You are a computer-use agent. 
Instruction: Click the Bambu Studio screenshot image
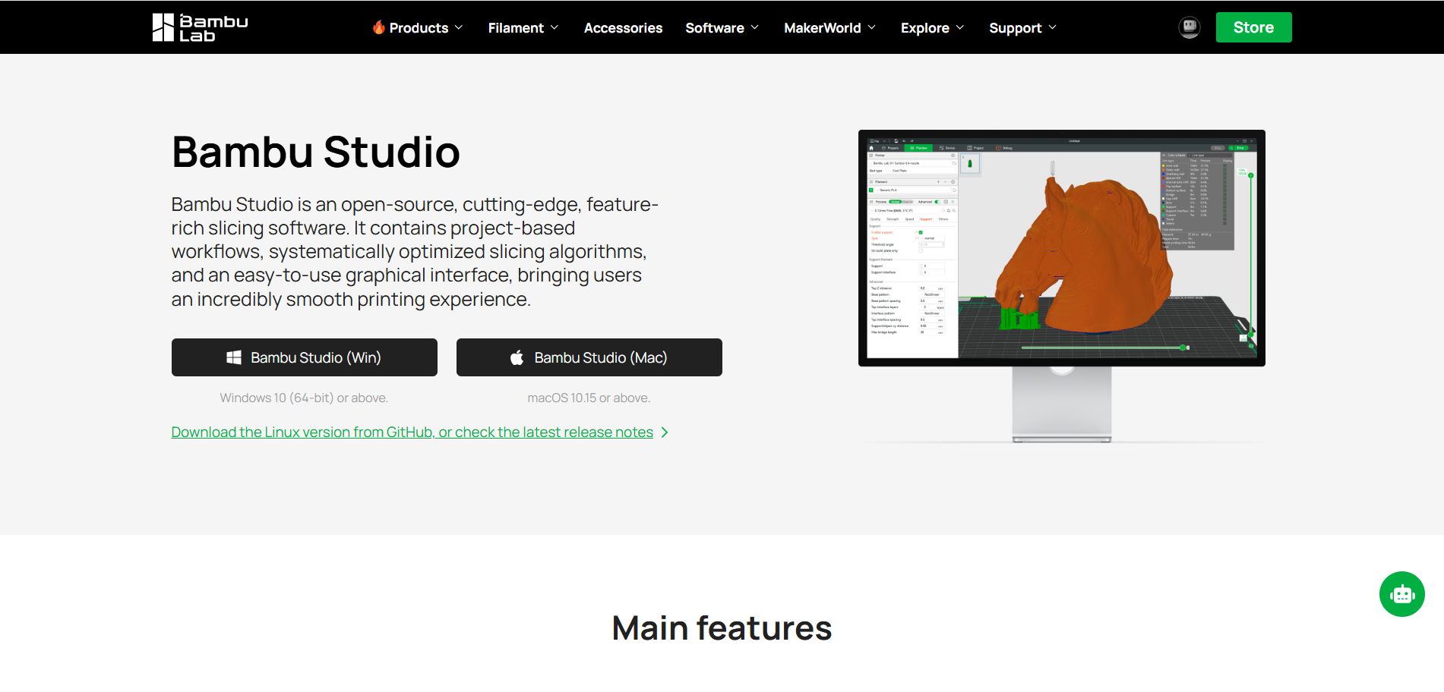coord(1062,286)
